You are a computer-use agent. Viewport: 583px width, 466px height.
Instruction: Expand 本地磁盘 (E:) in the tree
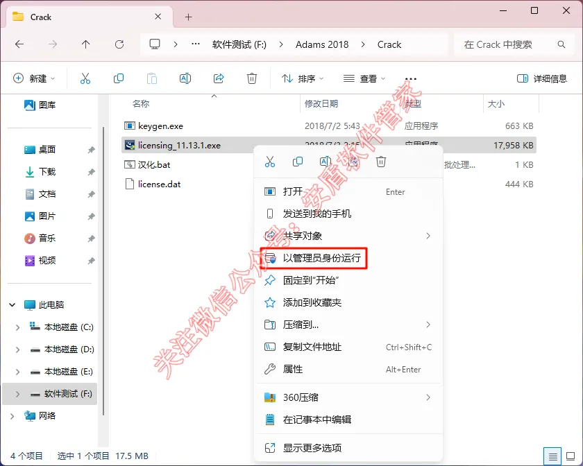[x=17, y=372]
